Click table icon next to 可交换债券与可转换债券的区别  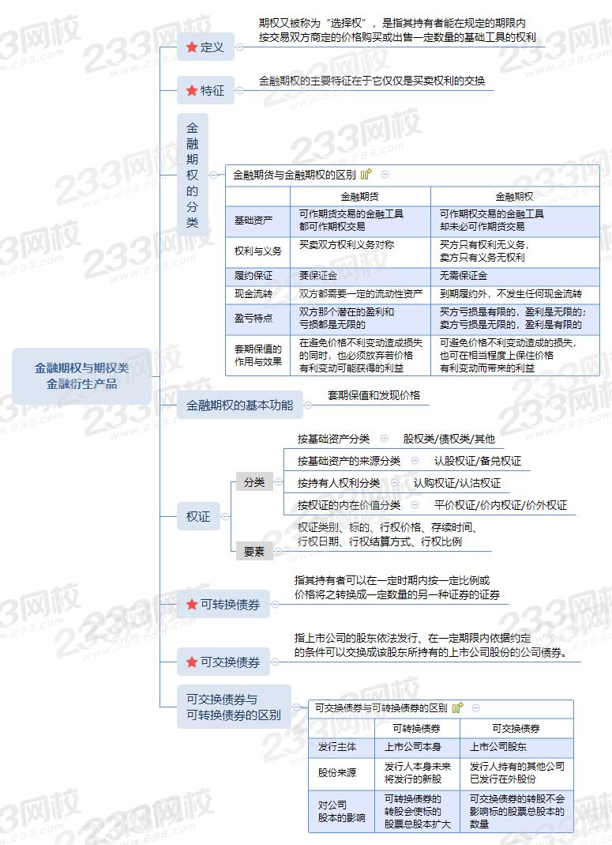click(457, 707)
